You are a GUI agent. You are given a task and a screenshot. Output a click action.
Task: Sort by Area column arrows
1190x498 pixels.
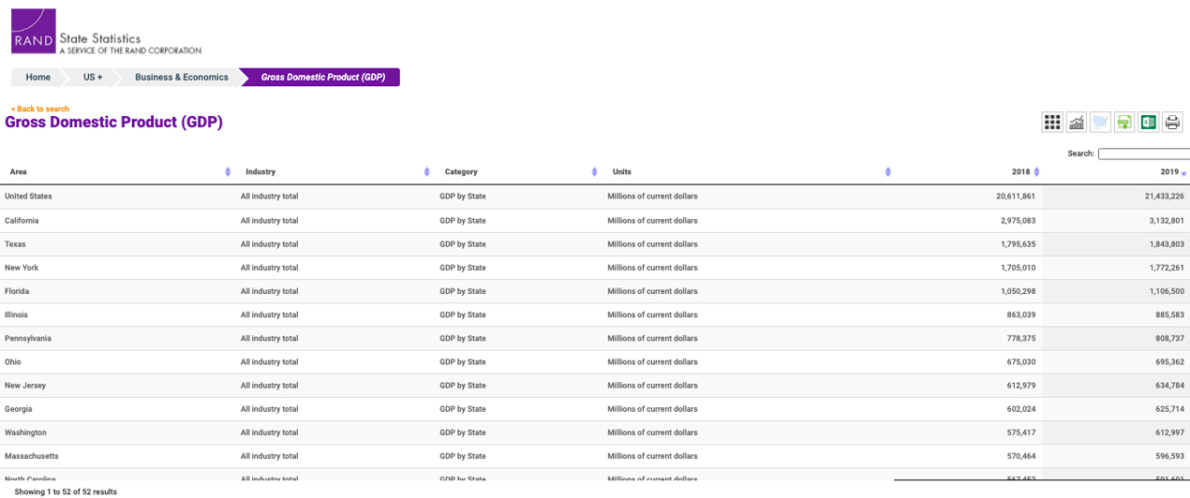pyautogui.click(x=228, y=172)
